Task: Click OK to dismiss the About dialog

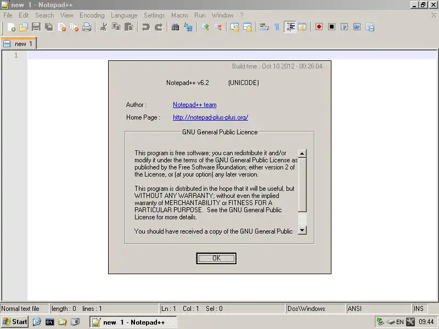Action: 216,258
